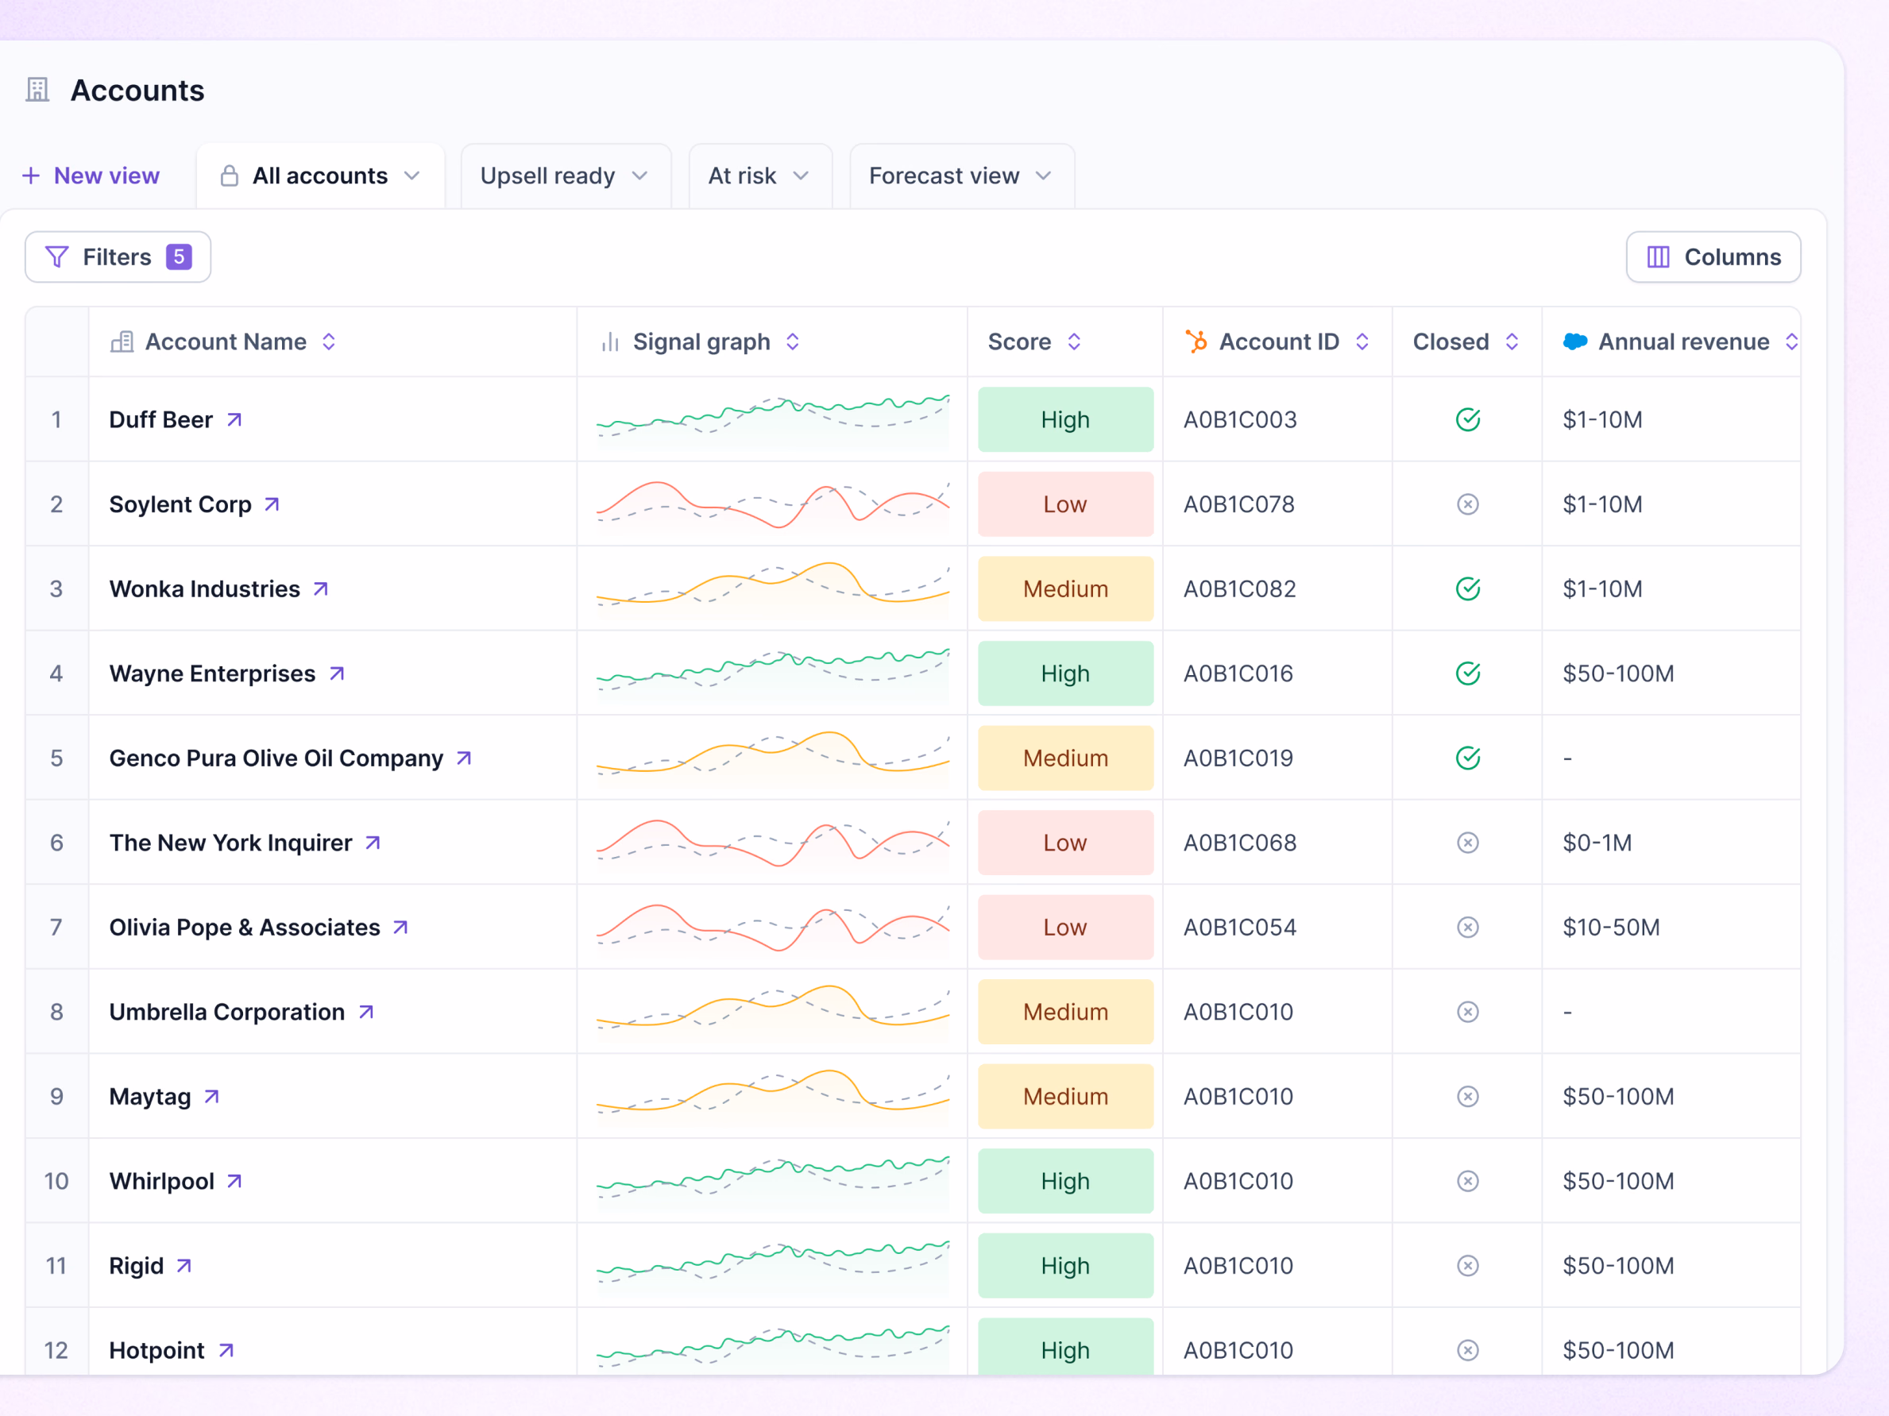Sort by Account Name column arrows
This screenshot has height=1416, width=1889.
click(329, 341)
